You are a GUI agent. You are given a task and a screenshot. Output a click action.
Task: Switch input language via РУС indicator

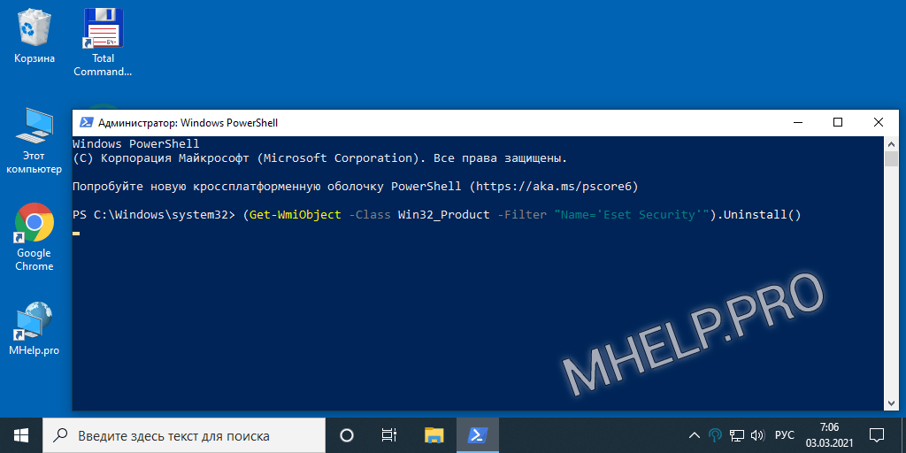[x=784, y=435]
